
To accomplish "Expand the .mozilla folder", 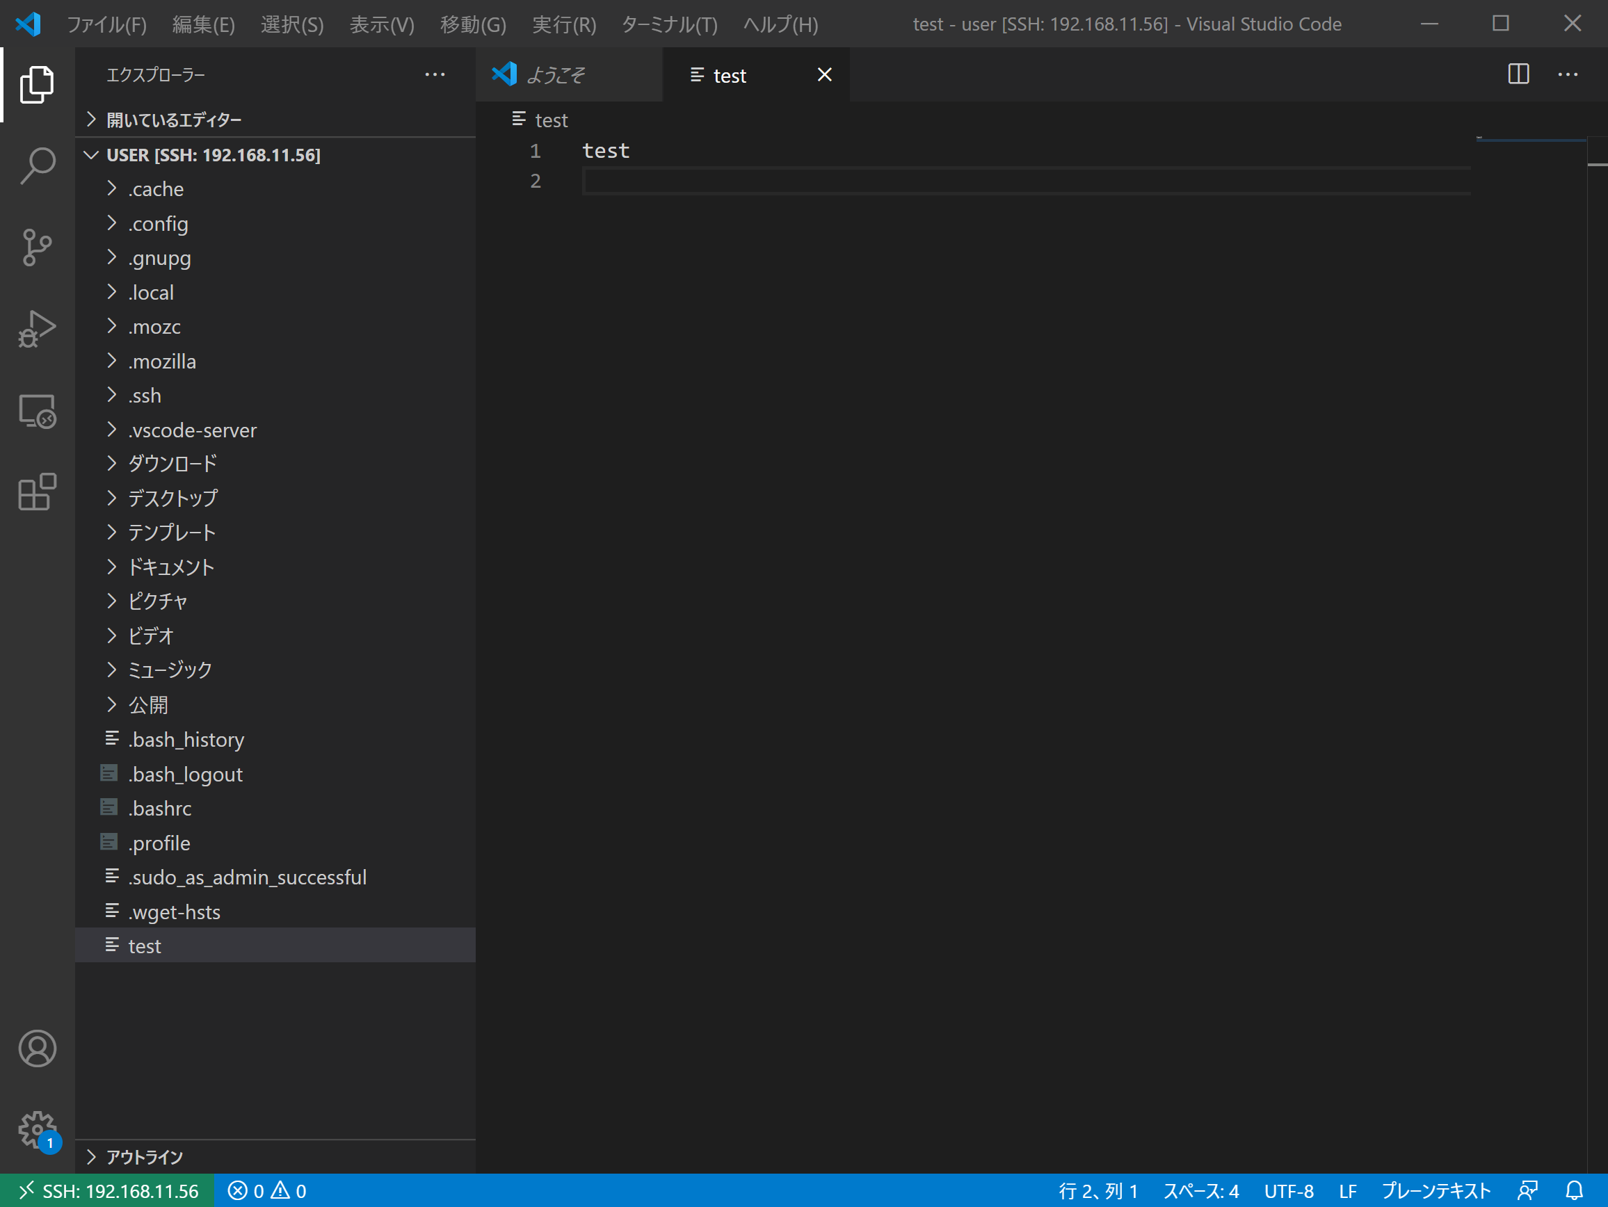I will pos(275,361).
